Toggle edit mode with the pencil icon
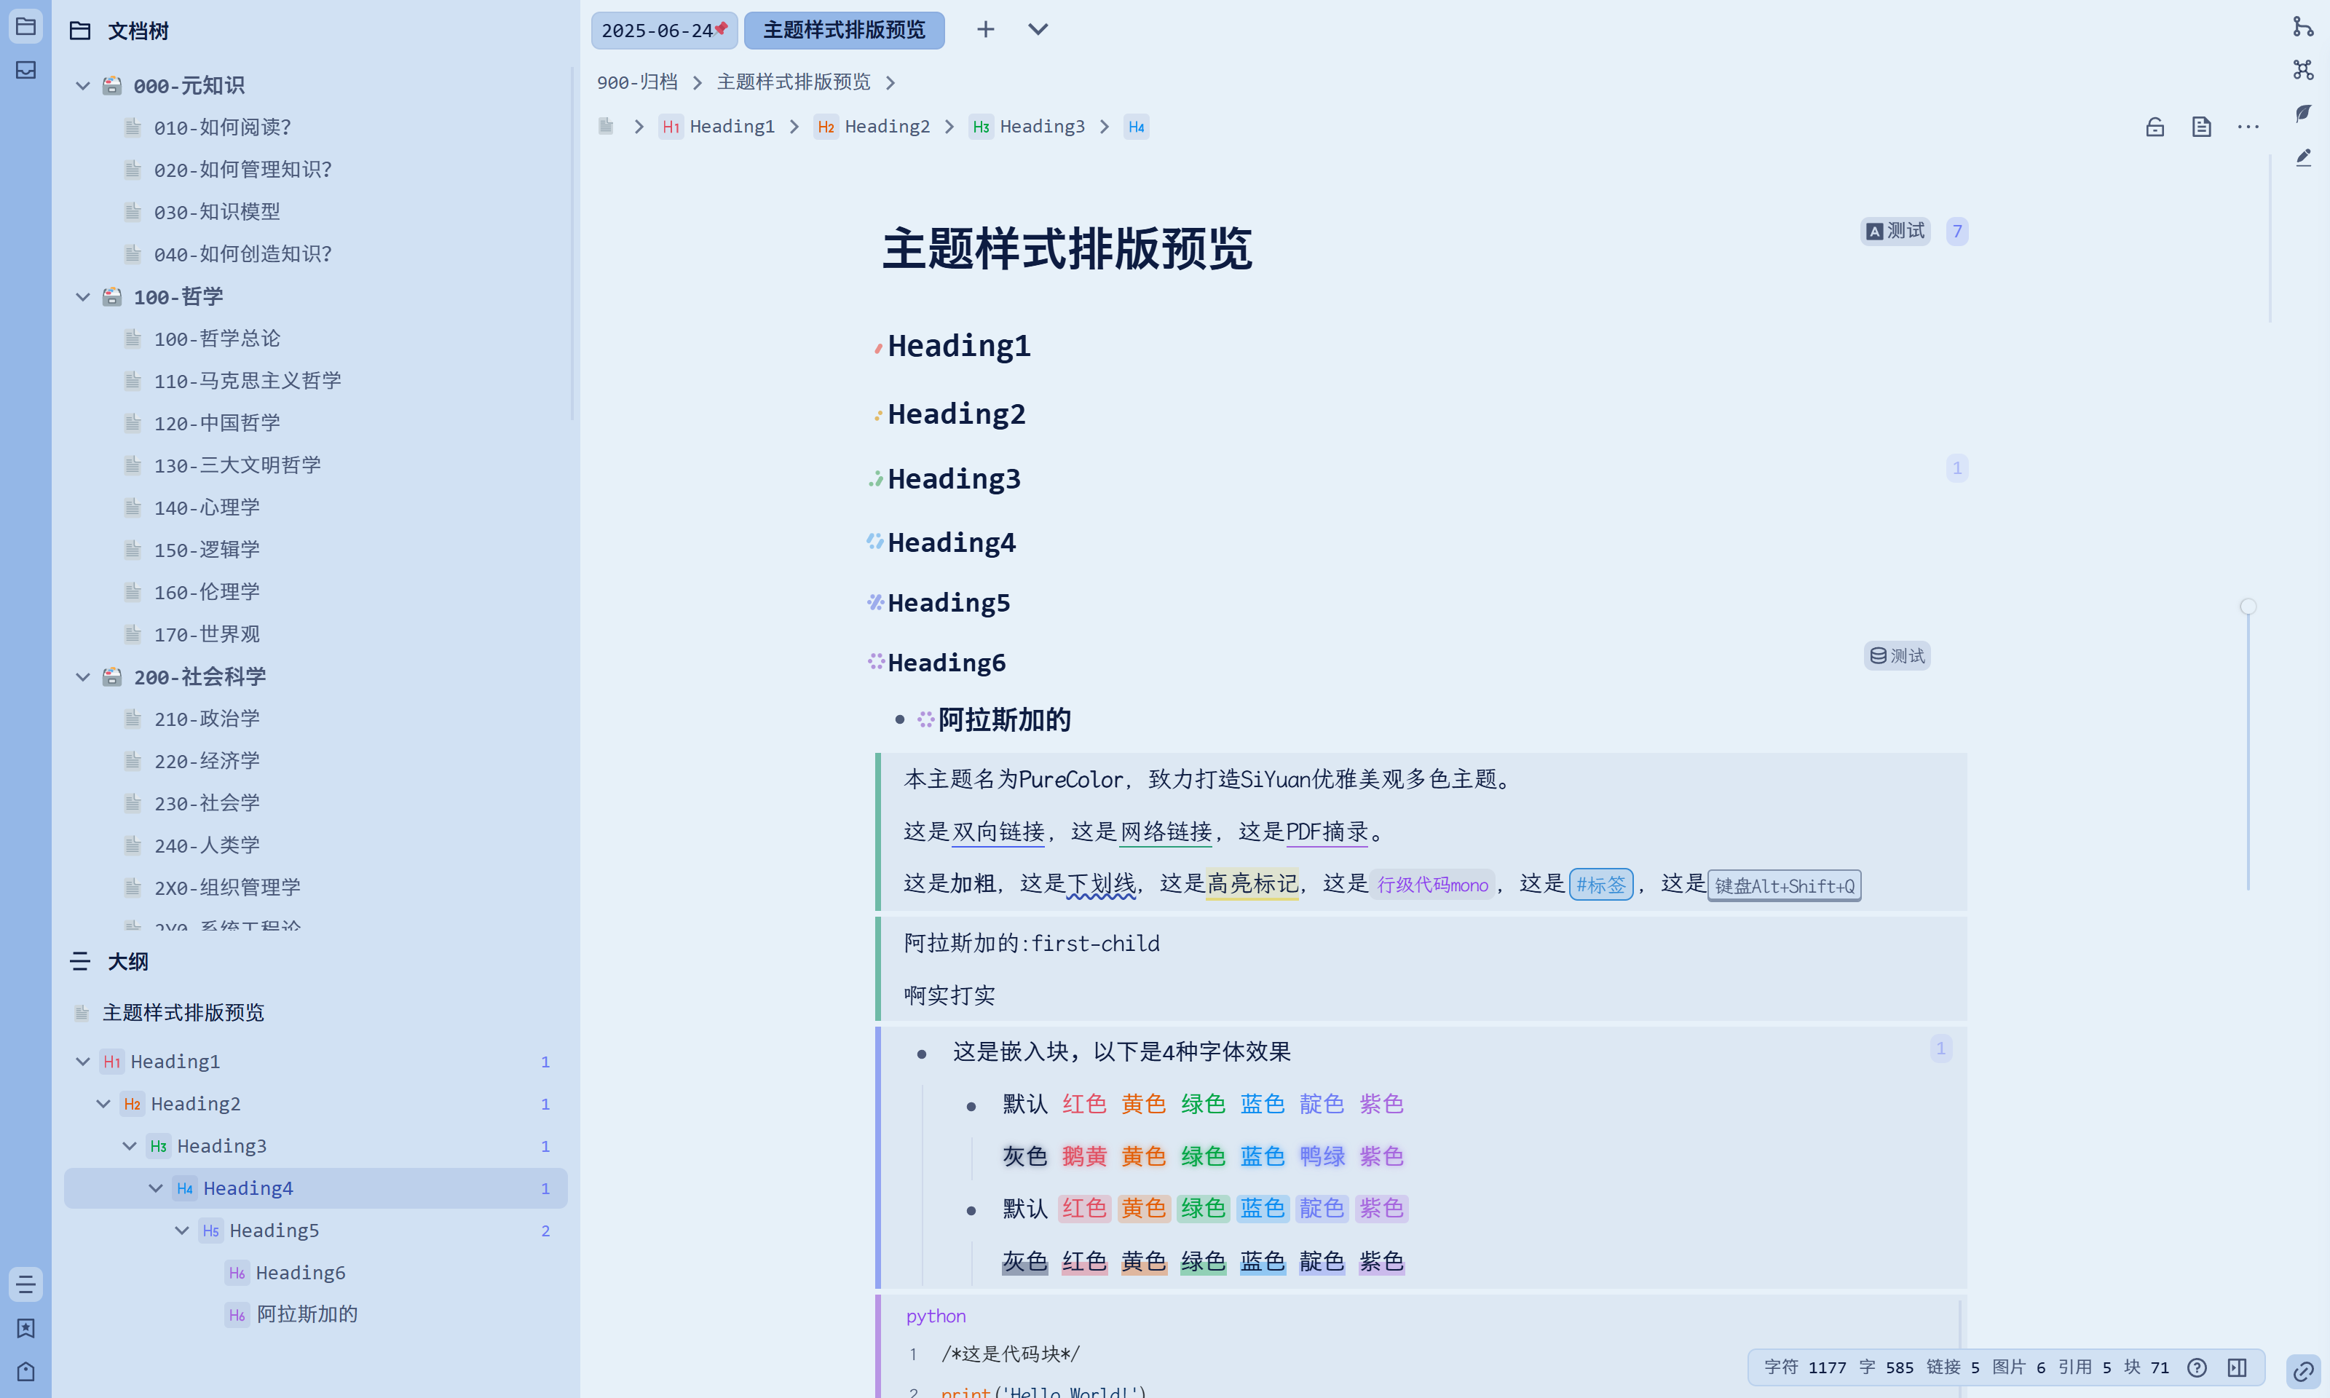2330x1398 pixels. (2305, 157)
